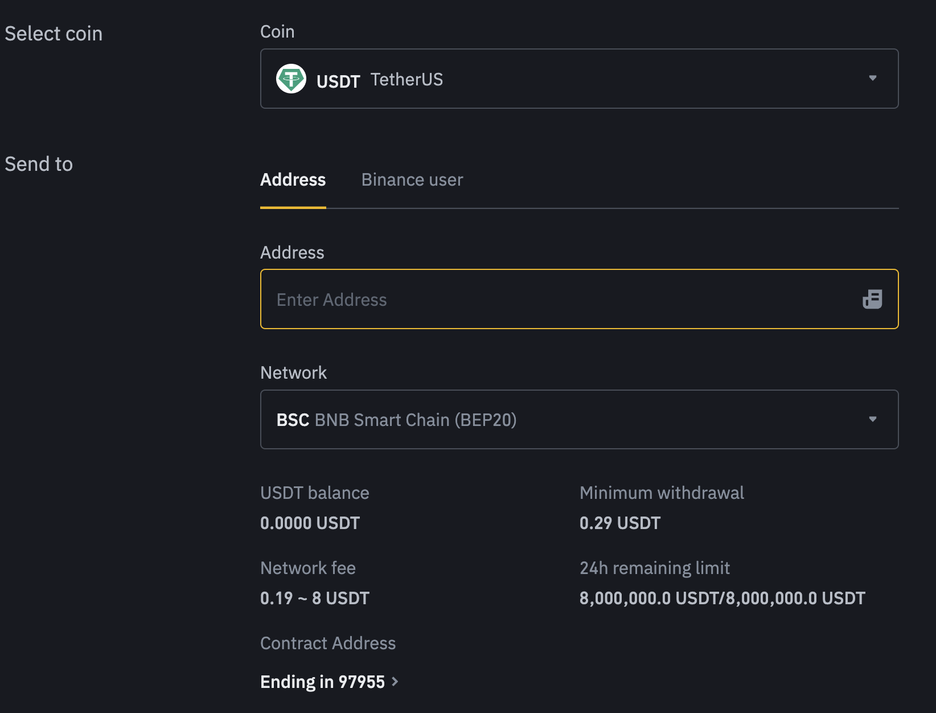Screen dimensions: 936x713
Task: Click the Select coin heading
Action: pos(54,34)
